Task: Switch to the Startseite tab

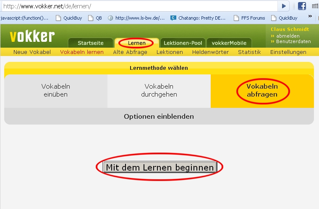Action: [x=90, y=43]
